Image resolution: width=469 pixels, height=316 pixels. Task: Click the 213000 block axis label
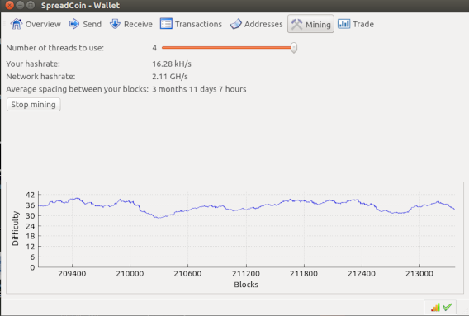click(419, 274)
